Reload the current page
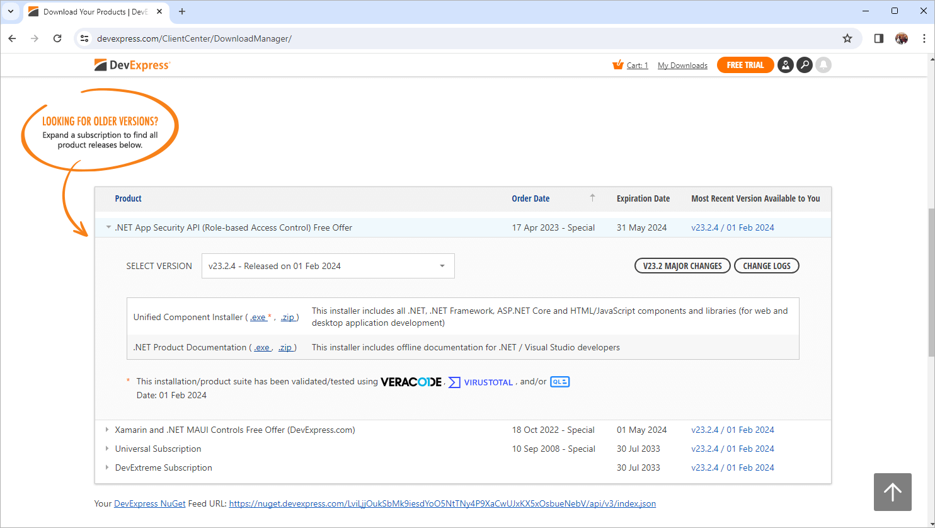Screen dimensions: 935x528 (x=57, y=38)
